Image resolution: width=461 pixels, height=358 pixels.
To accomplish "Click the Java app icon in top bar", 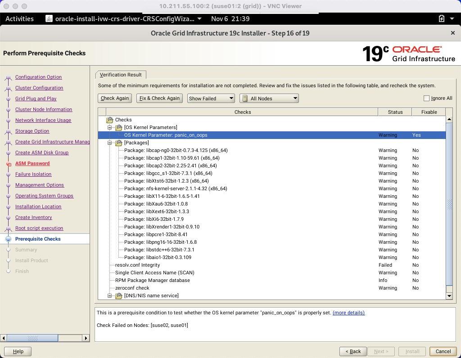I will [49, 19].
